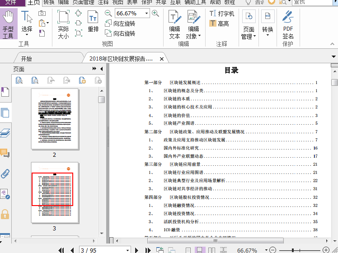Screen dimensions: 338x253
Task: Set view to Actual Size (实际大小)
Action: 63,24
